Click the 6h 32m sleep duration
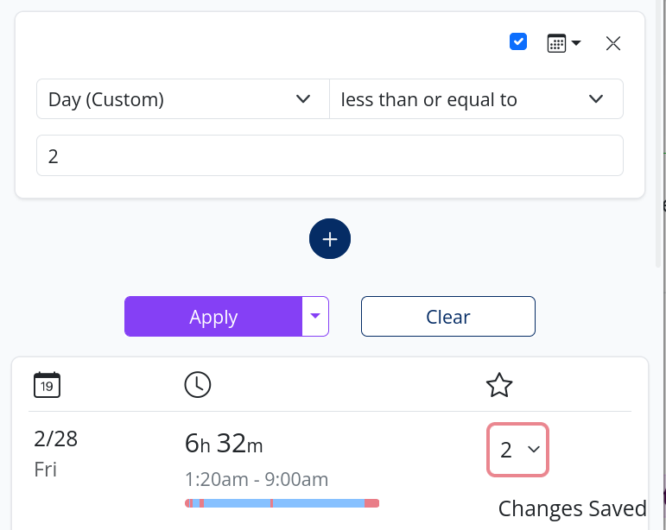 tap(224, 444)
